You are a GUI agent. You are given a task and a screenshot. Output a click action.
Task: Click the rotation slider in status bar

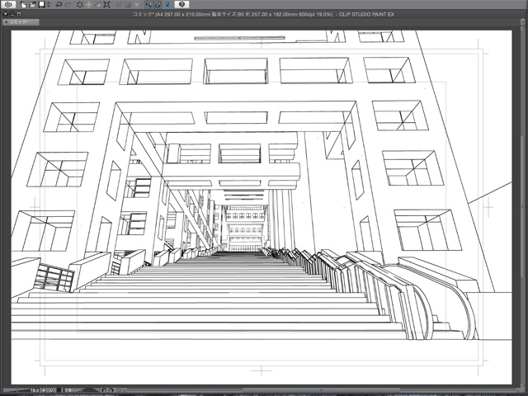click(x=90, y=390)
